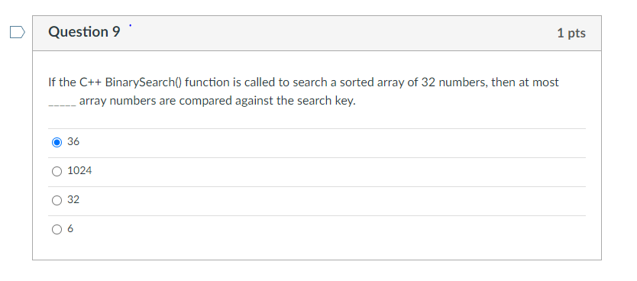Click the answer label text 36
Viewport: 637px width, 281px height.
(x=73, y=142)
